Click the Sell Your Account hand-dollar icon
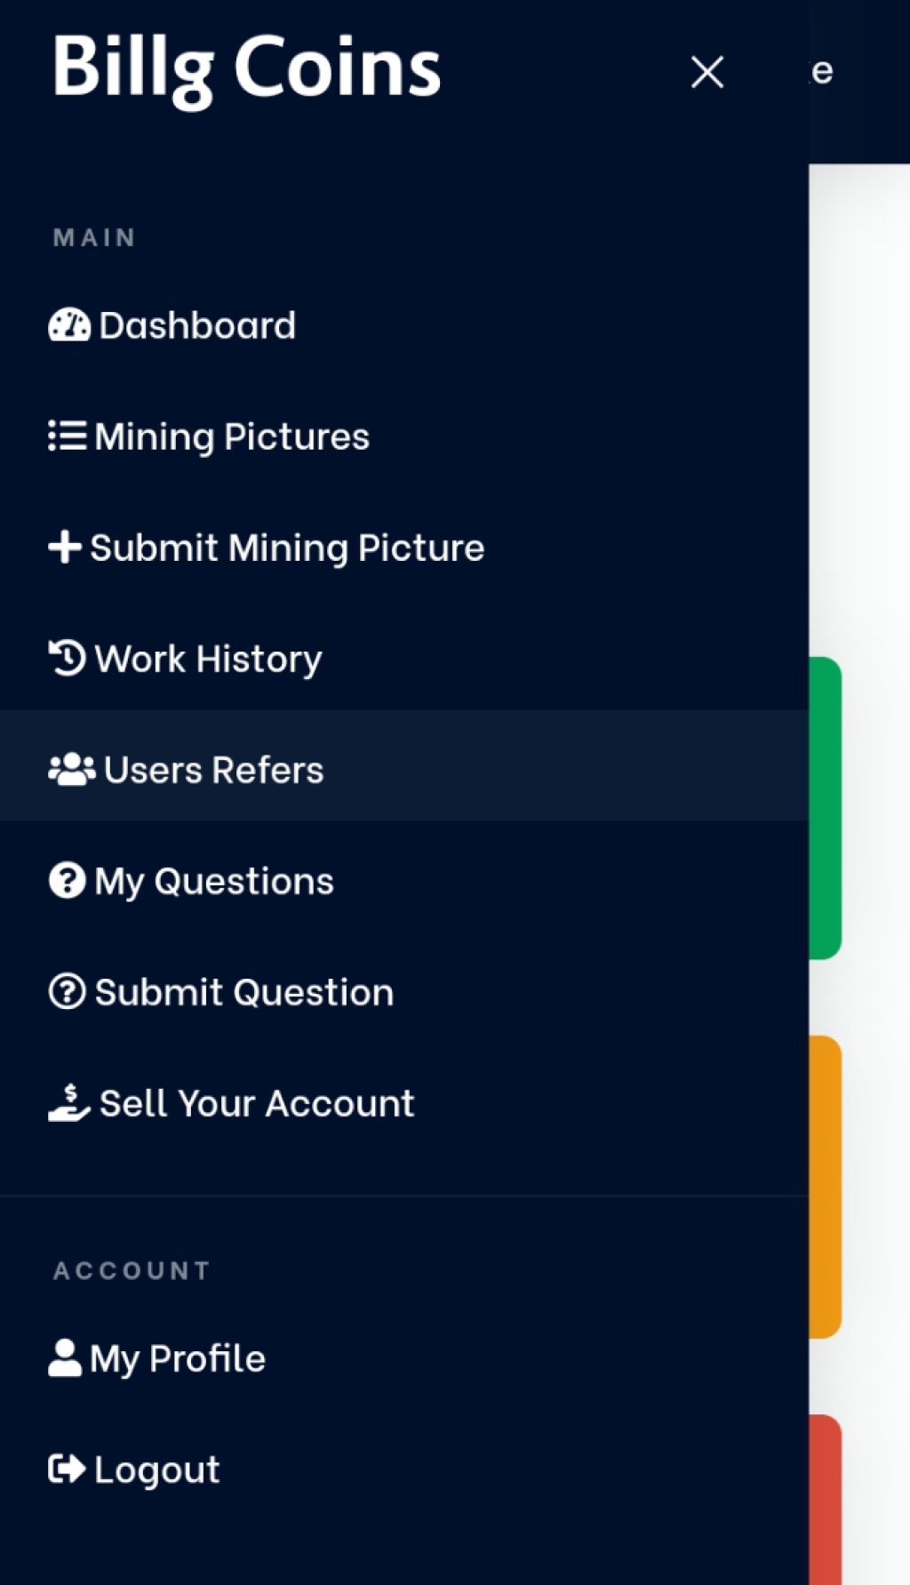This screenshot has width=910, height=1585. pos(69,1103)
